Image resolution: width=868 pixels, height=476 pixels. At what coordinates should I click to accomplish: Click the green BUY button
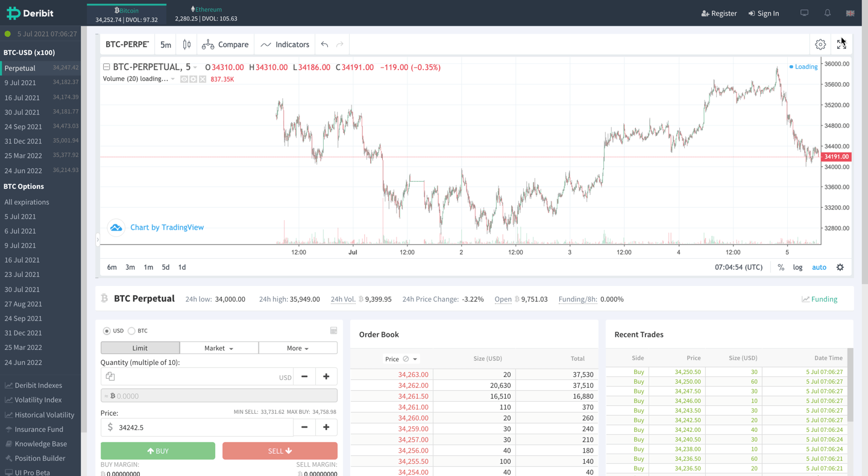[158, 451]
